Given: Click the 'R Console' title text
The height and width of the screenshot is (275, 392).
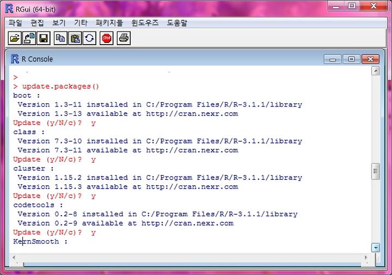Looking at the screenshot, I should (x=37, y=59).
